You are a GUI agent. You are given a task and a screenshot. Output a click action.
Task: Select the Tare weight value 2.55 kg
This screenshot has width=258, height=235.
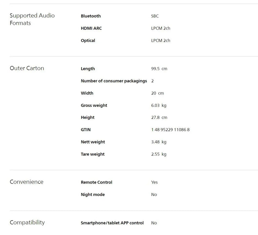tap(159, 154)
